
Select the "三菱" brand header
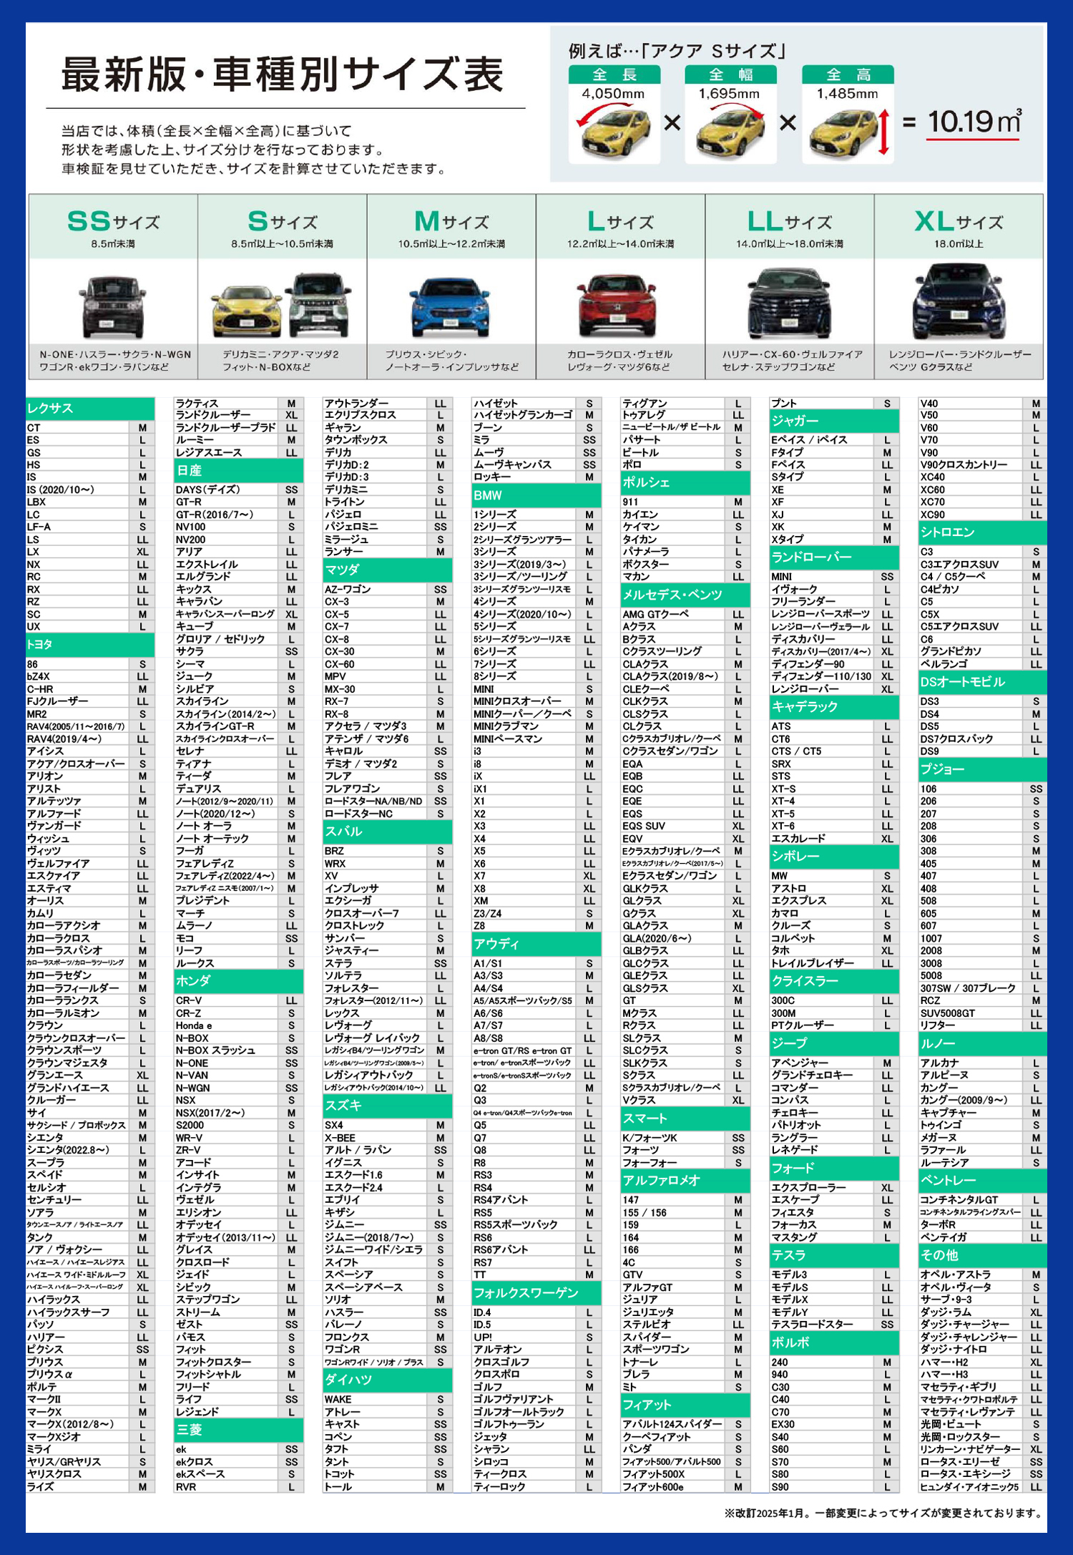239,1430
